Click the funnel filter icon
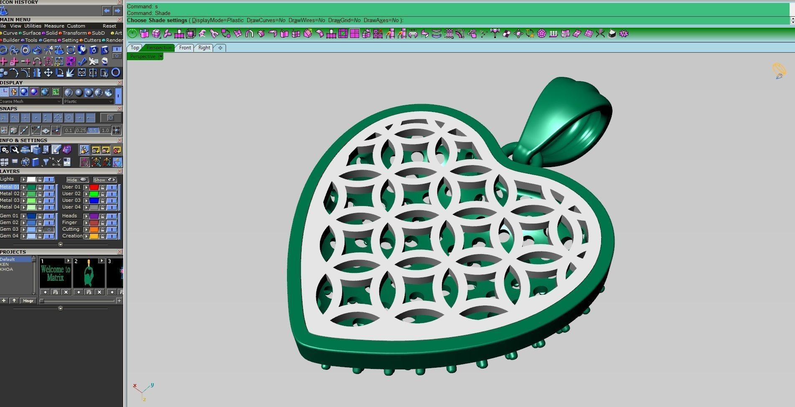Image resolution: width=795 pixels, height=407 pixels. coord(46,162)
